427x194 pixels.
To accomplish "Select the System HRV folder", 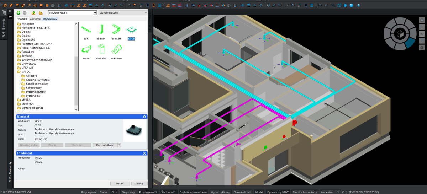I will (33, 96).
